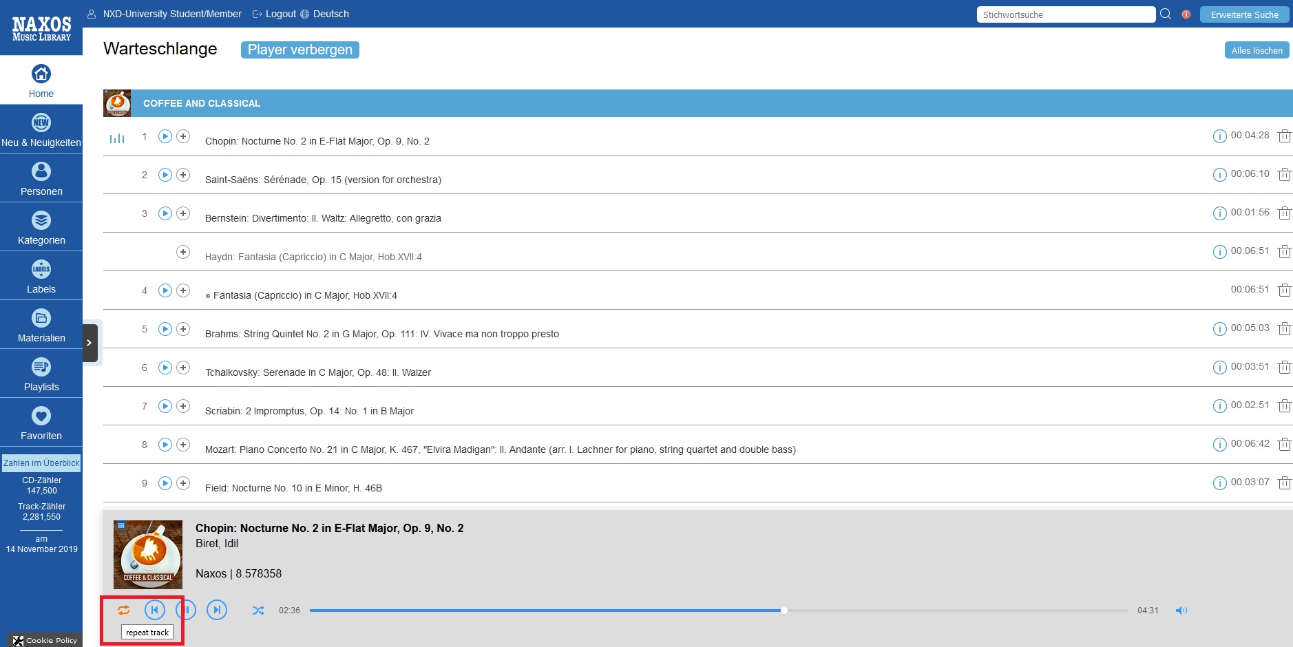Screen dimensions: 1293x647
Task: Skip to the previous track
Action: (x=155, y=610)
